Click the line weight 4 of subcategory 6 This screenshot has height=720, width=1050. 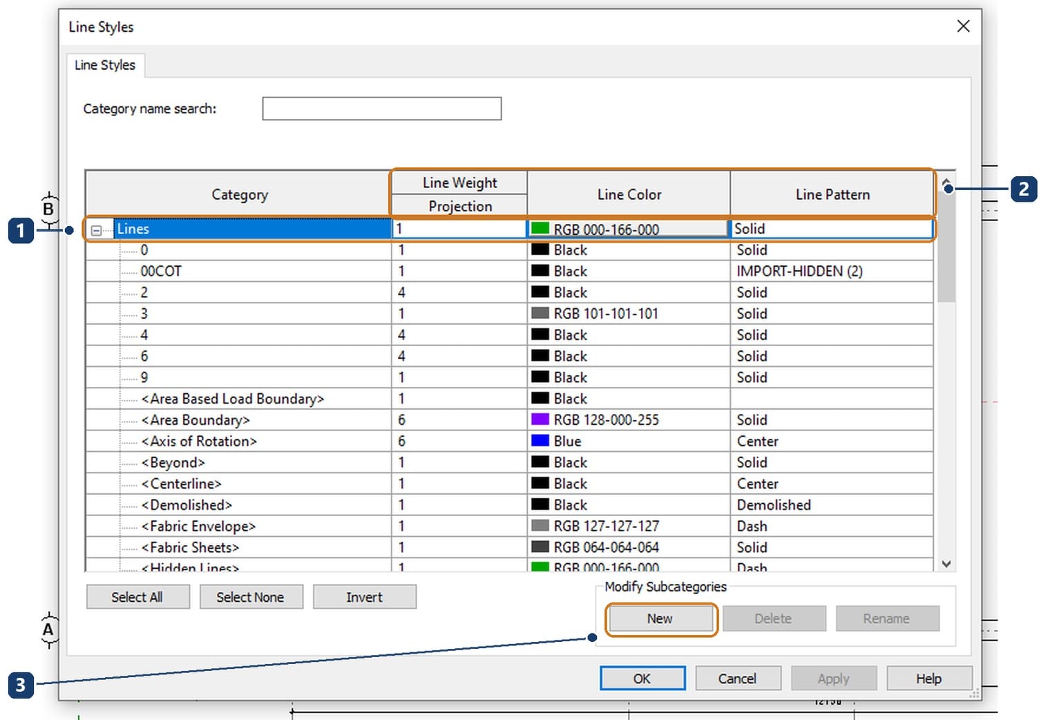pos(459,356)
